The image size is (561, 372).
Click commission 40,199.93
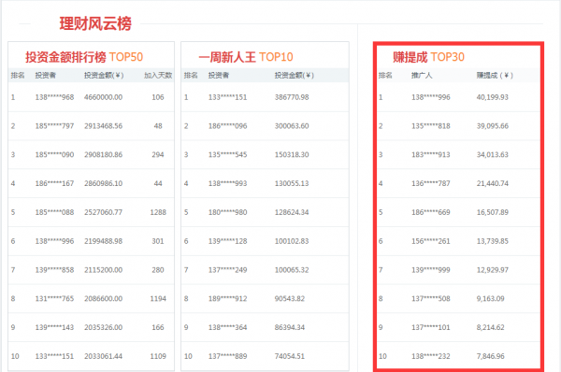[x=493, y=97]
